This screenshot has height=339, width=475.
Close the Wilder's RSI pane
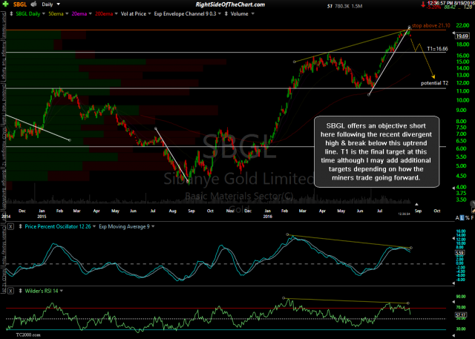coord(10,291)
